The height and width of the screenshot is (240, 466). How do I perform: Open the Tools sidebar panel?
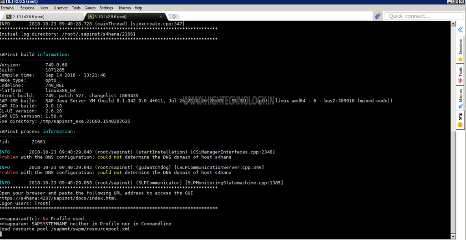(x=461, y=75)
